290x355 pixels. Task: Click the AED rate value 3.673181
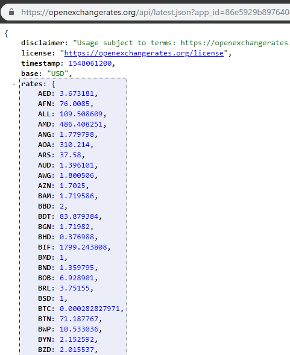coord(77,93)
